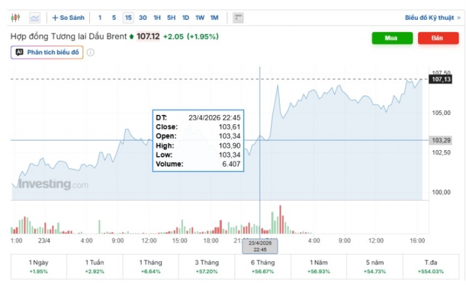The image size is (466, 287).
Task: Select the 1H interval
Action: pos(157,18)
